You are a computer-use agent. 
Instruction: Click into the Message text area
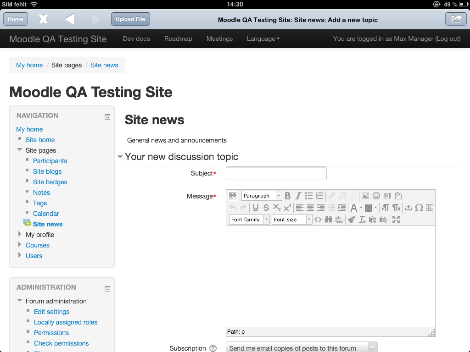(330, 276)
